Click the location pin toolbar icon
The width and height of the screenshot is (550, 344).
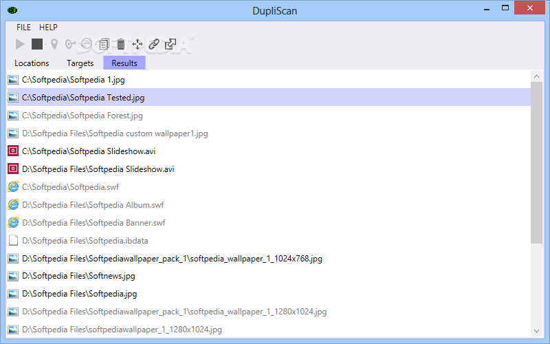[54, 44]
